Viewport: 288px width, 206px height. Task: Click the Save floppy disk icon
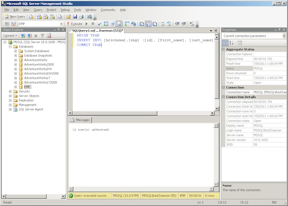tap(75, 17)
